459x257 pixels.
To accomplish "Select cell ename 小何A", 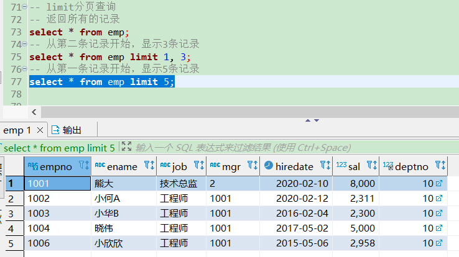I will pyautogui.click(x=124, y=199).
